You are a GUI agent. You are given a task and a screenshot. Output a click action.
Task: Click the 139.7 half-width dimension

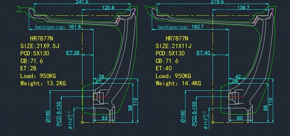(x=243, y=8)
